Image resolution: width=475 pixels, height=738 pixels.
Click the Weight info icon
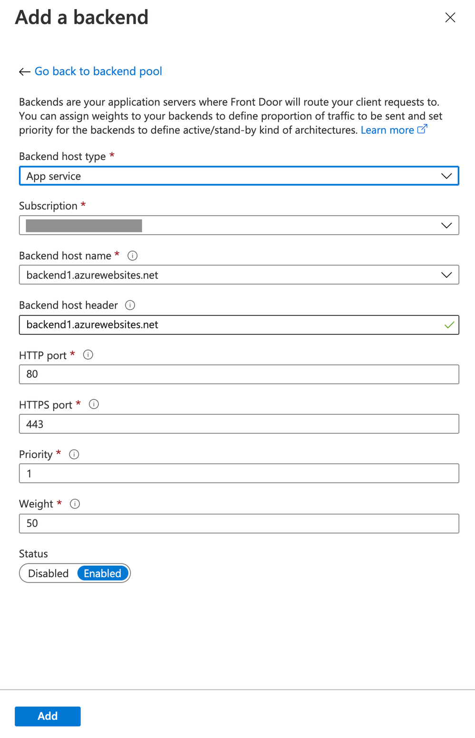pyautogui.click(x=75, y=504)
